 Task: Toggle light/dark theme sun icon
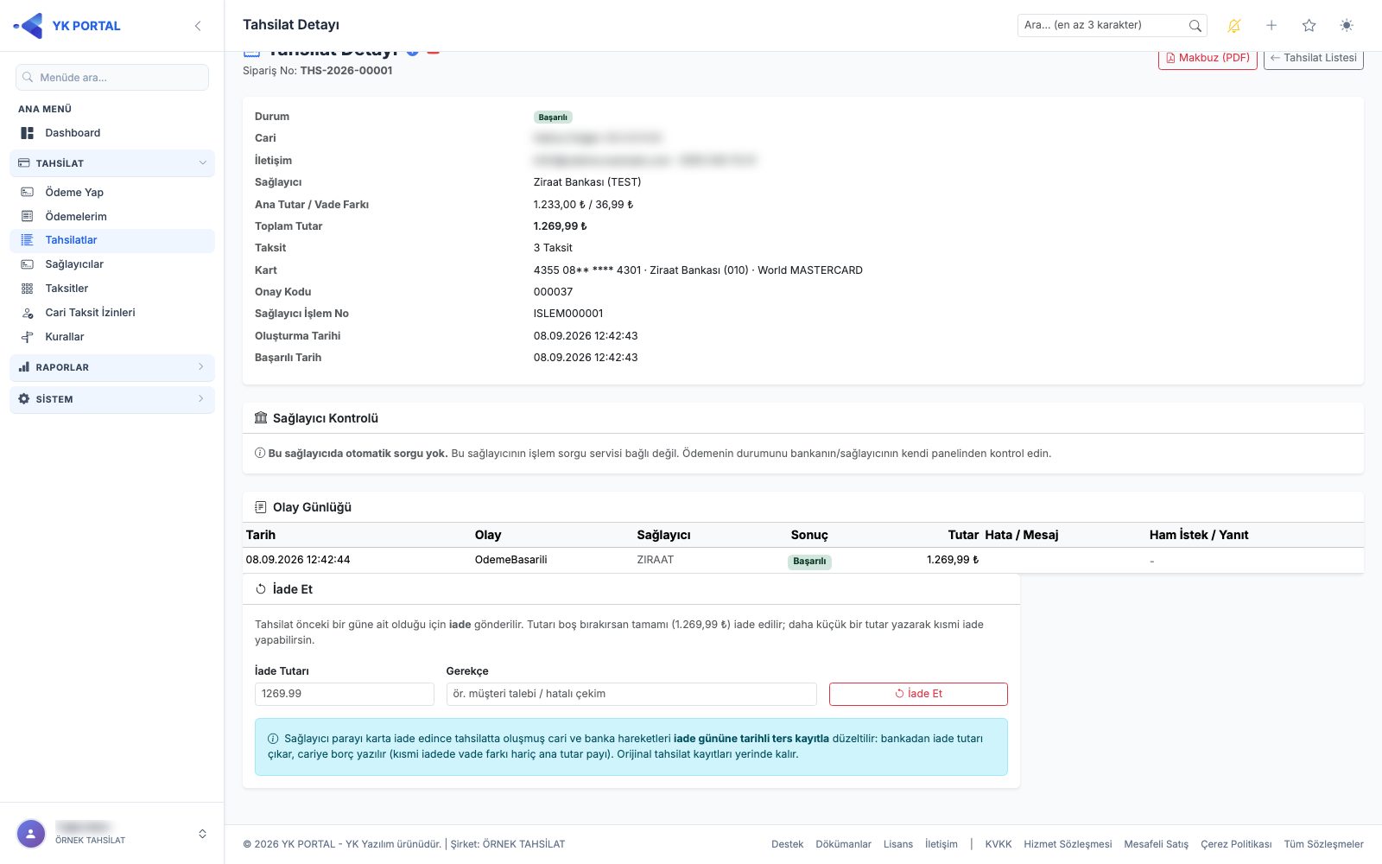point(1347,26)
